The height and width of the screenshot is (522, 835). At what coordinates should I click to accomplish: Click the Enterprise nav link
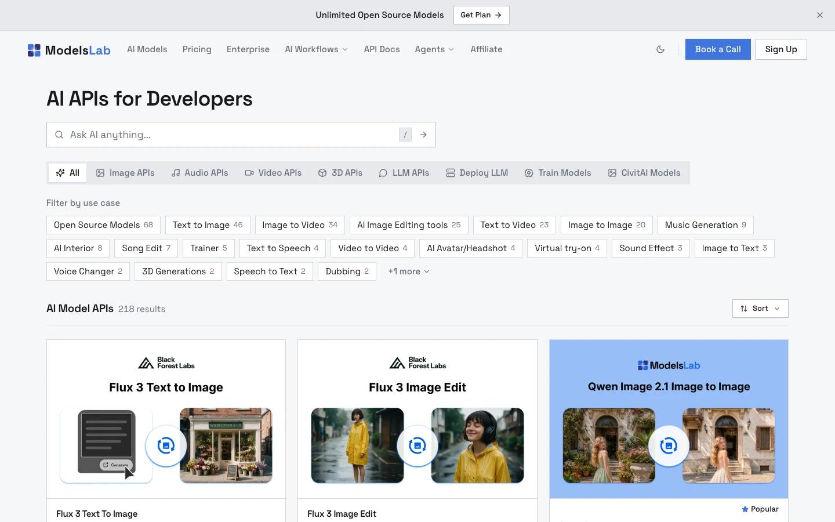[248, 49]
